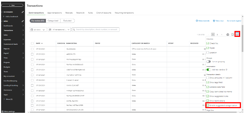Toggle the Turn on grouping switch

pos(209,61)
